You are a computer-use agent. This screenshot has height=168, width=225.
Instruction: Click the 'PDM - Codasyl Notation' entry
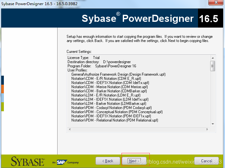[112, 108]
